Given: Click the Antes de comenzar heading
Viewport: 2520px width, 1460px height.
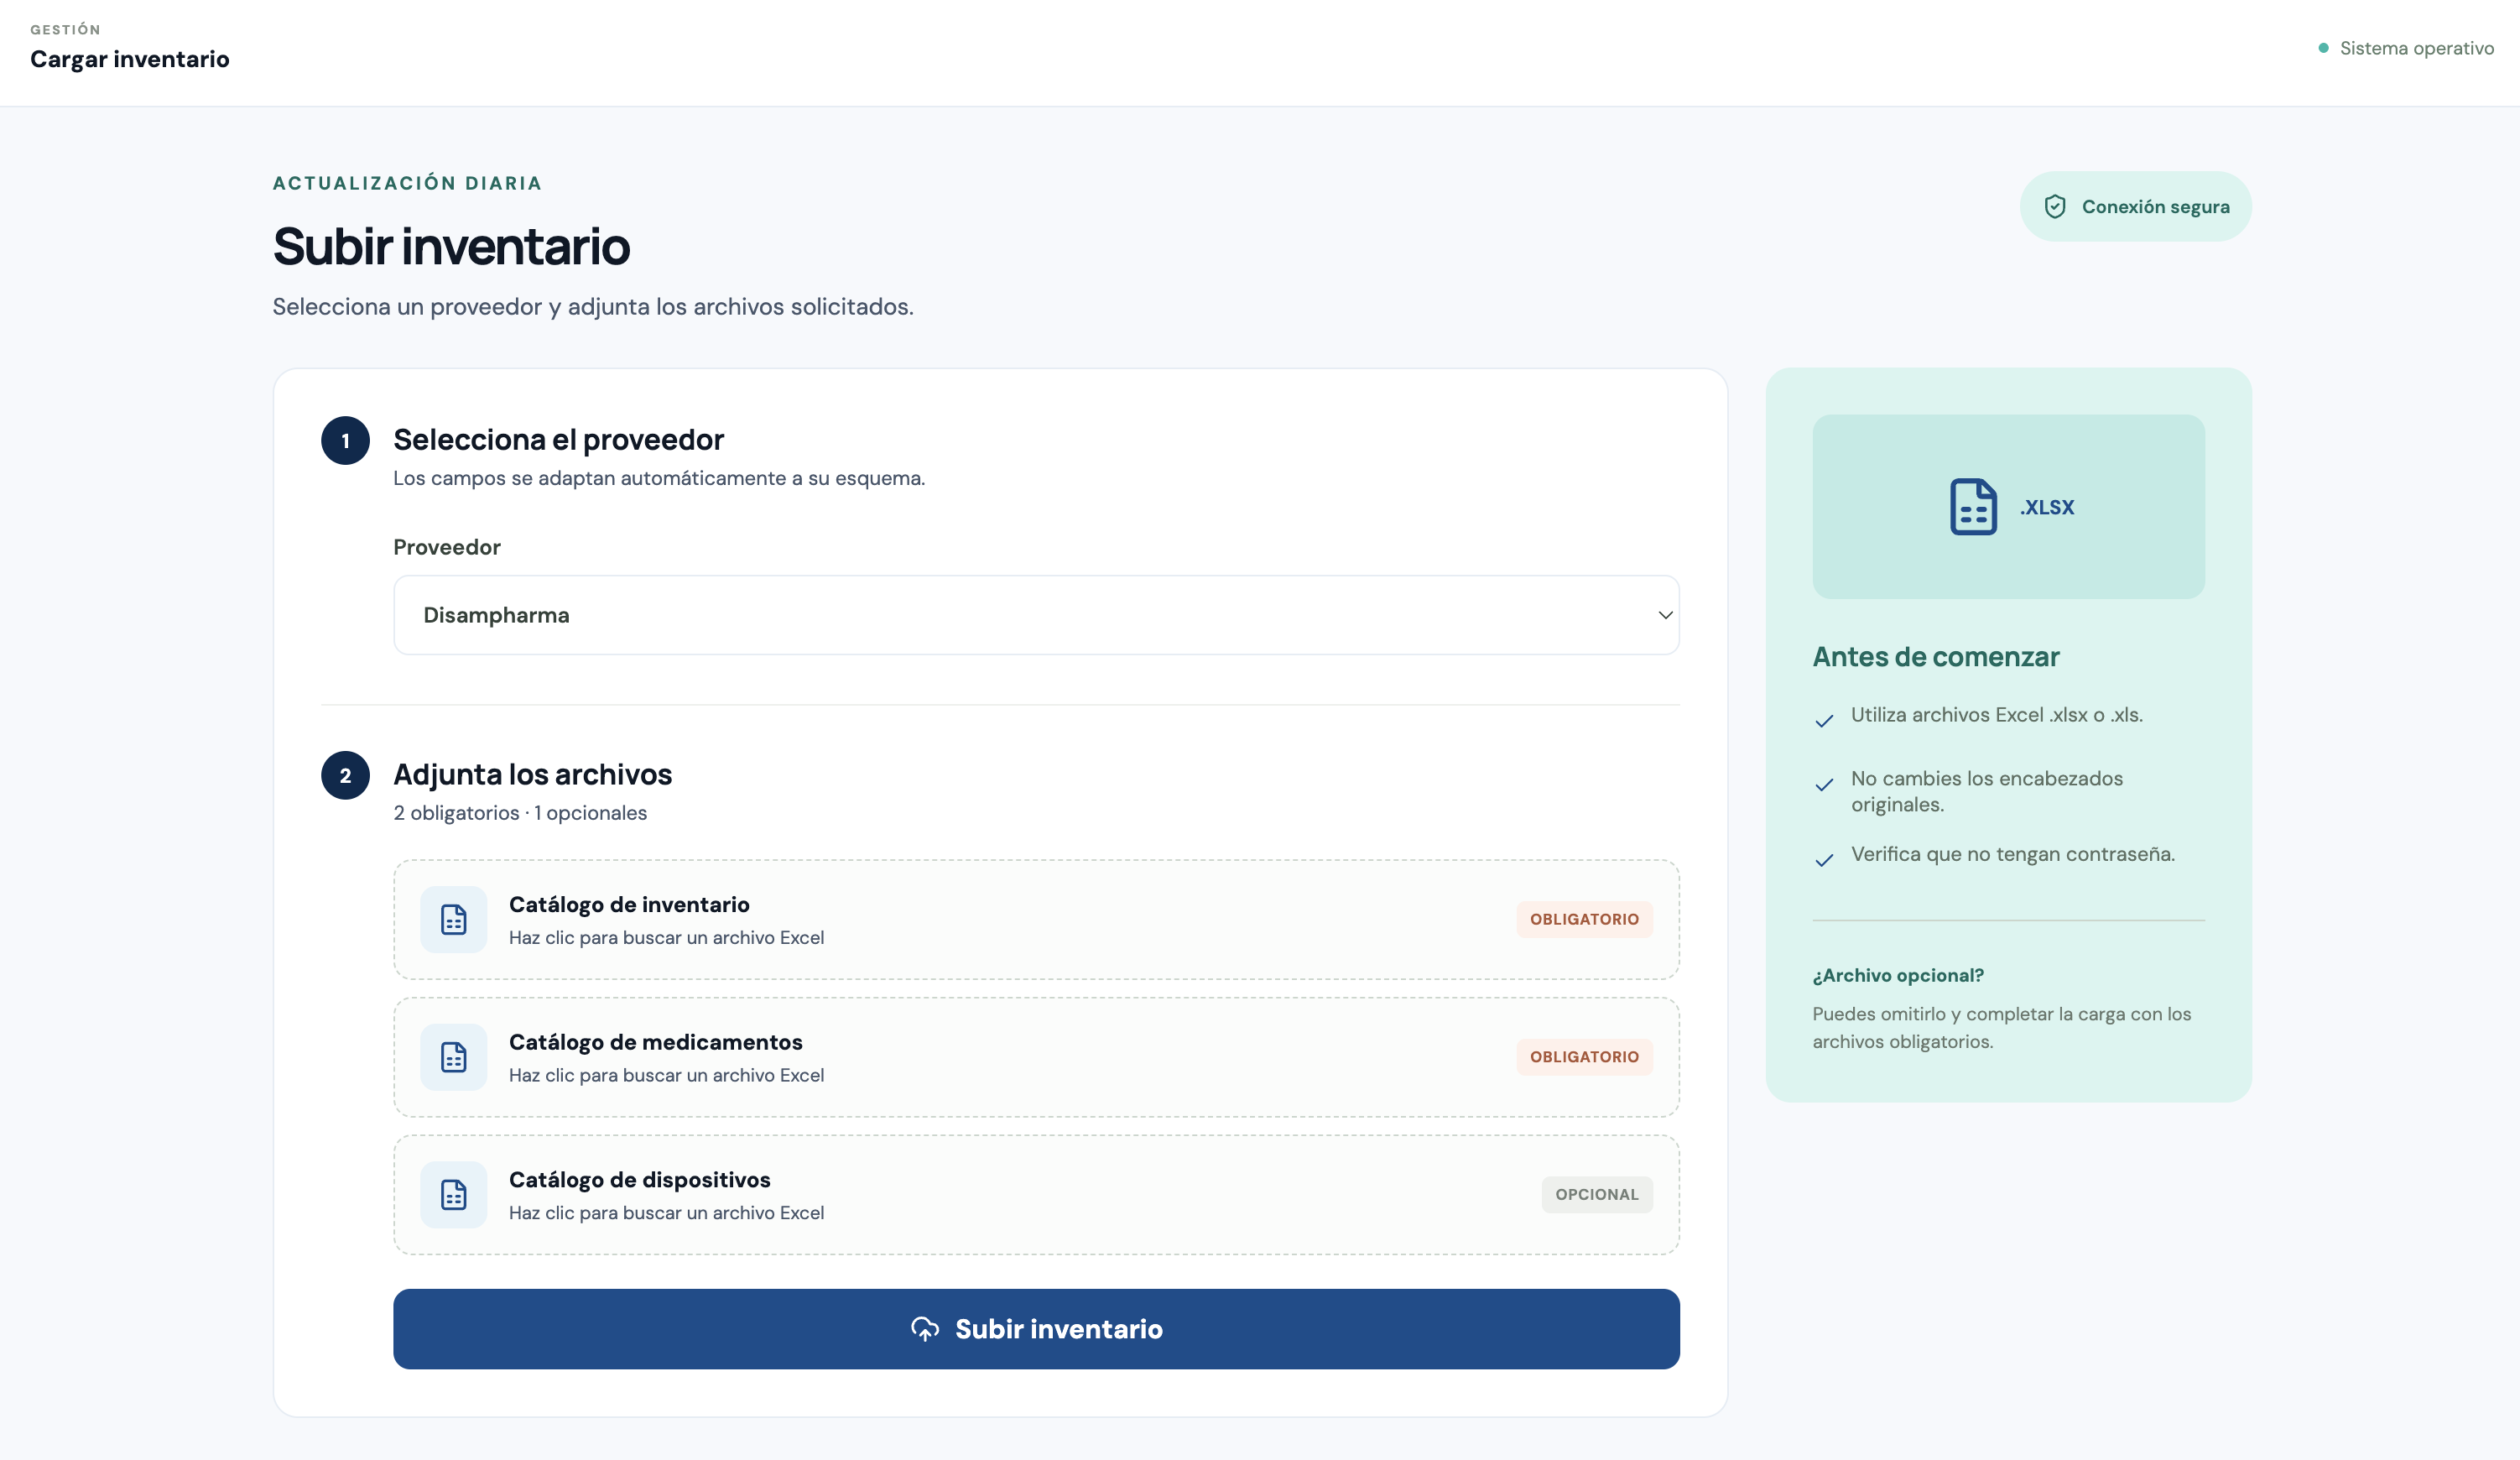Looking at the screenshot, I should click(1936, 657).
